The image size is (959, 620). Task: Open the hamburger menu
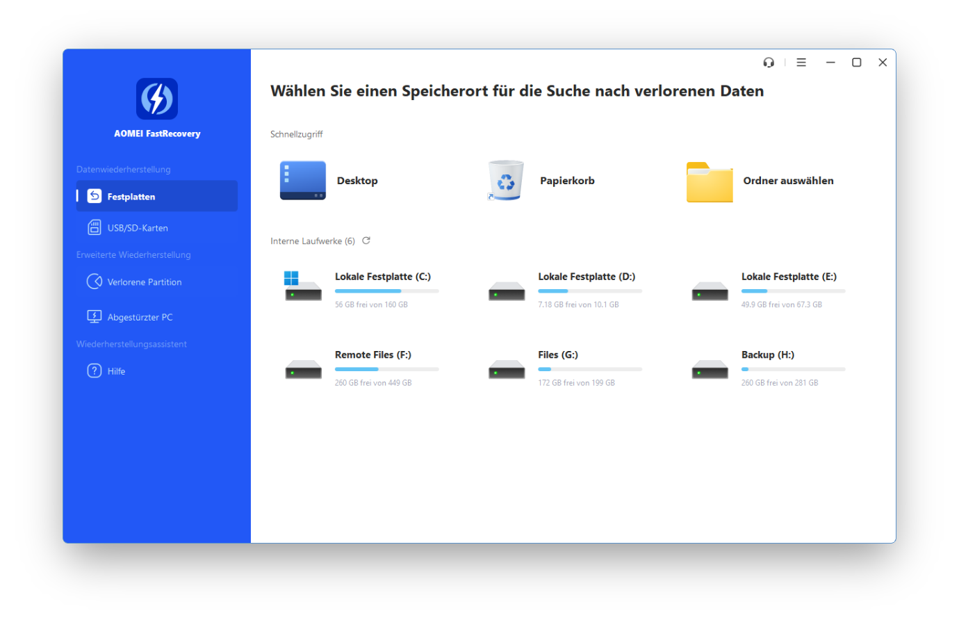coord(801,63)
